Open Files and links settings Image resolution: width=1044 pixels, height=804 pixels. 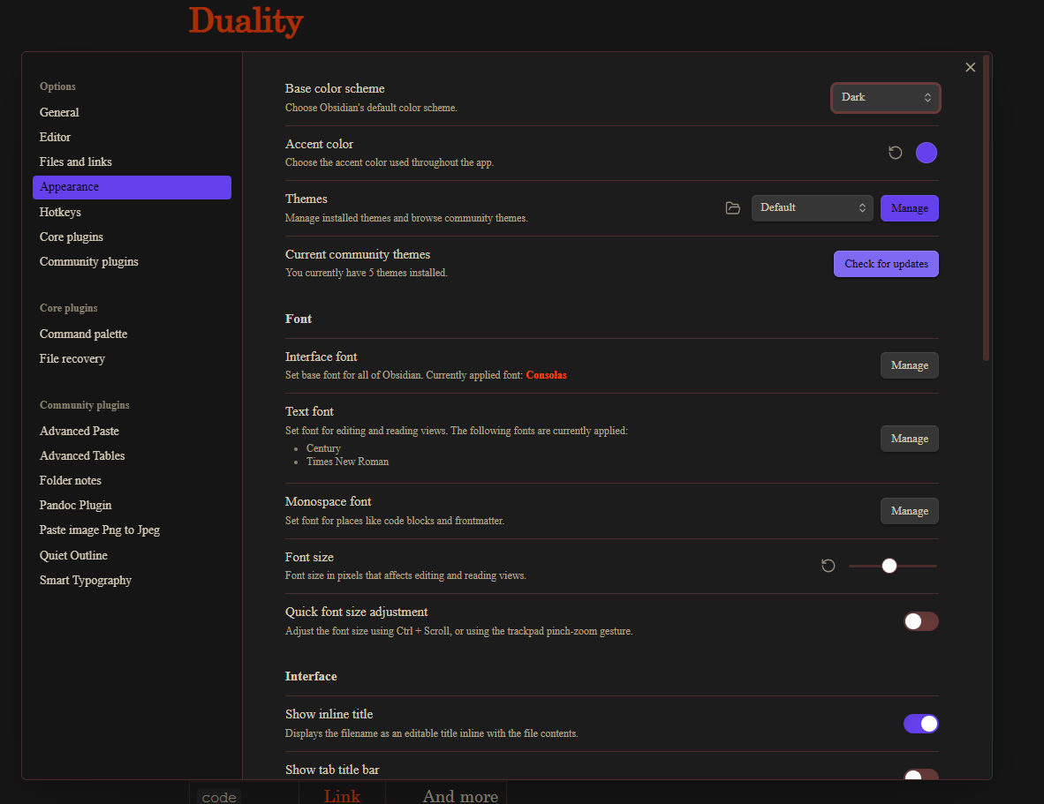pyautogui.click(x=132, y=162)
